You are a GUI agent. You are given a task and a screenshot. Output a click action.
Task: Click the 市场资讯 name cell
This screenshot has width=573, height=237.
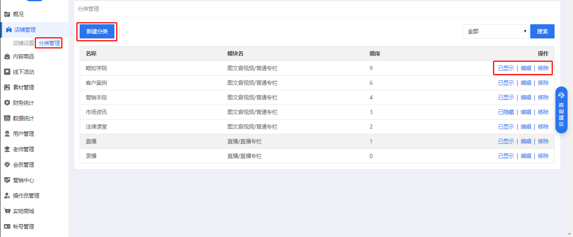96,112
